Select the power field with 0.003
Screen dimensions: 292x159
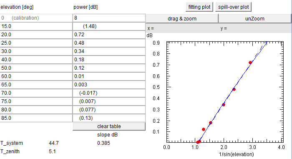click(x=109, y=85)
